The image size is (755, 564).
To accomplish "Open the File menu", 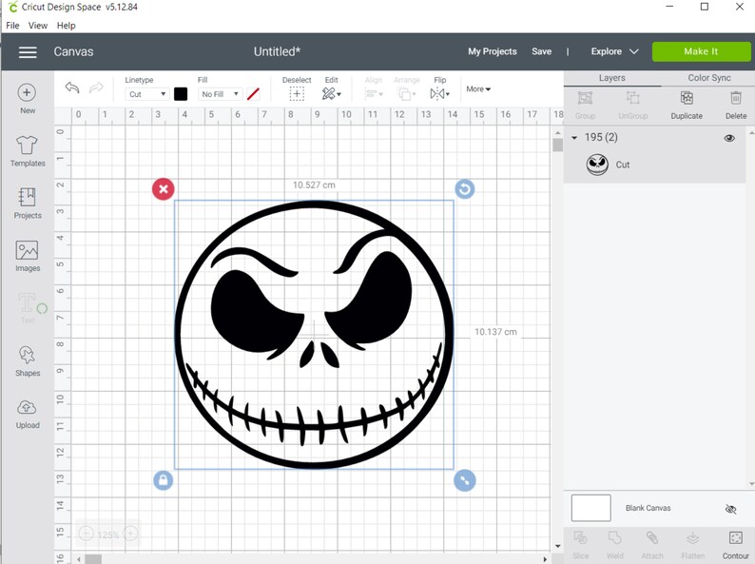I will pyautogui.click(x=12, y=26).
